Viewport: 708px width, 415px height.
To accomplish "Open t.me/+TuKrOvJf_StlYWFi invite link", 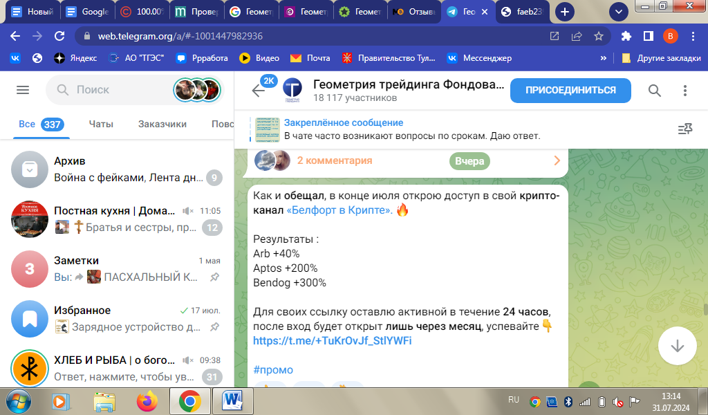I will (x=333, y=340).
